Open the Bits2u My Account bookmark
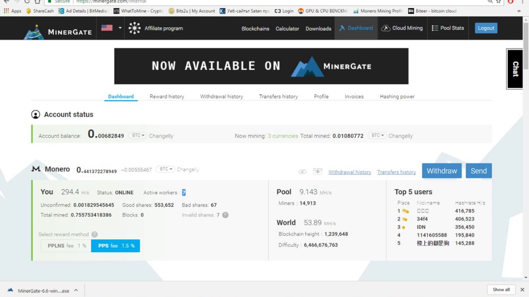529x297 pixels. pos(192,11)
